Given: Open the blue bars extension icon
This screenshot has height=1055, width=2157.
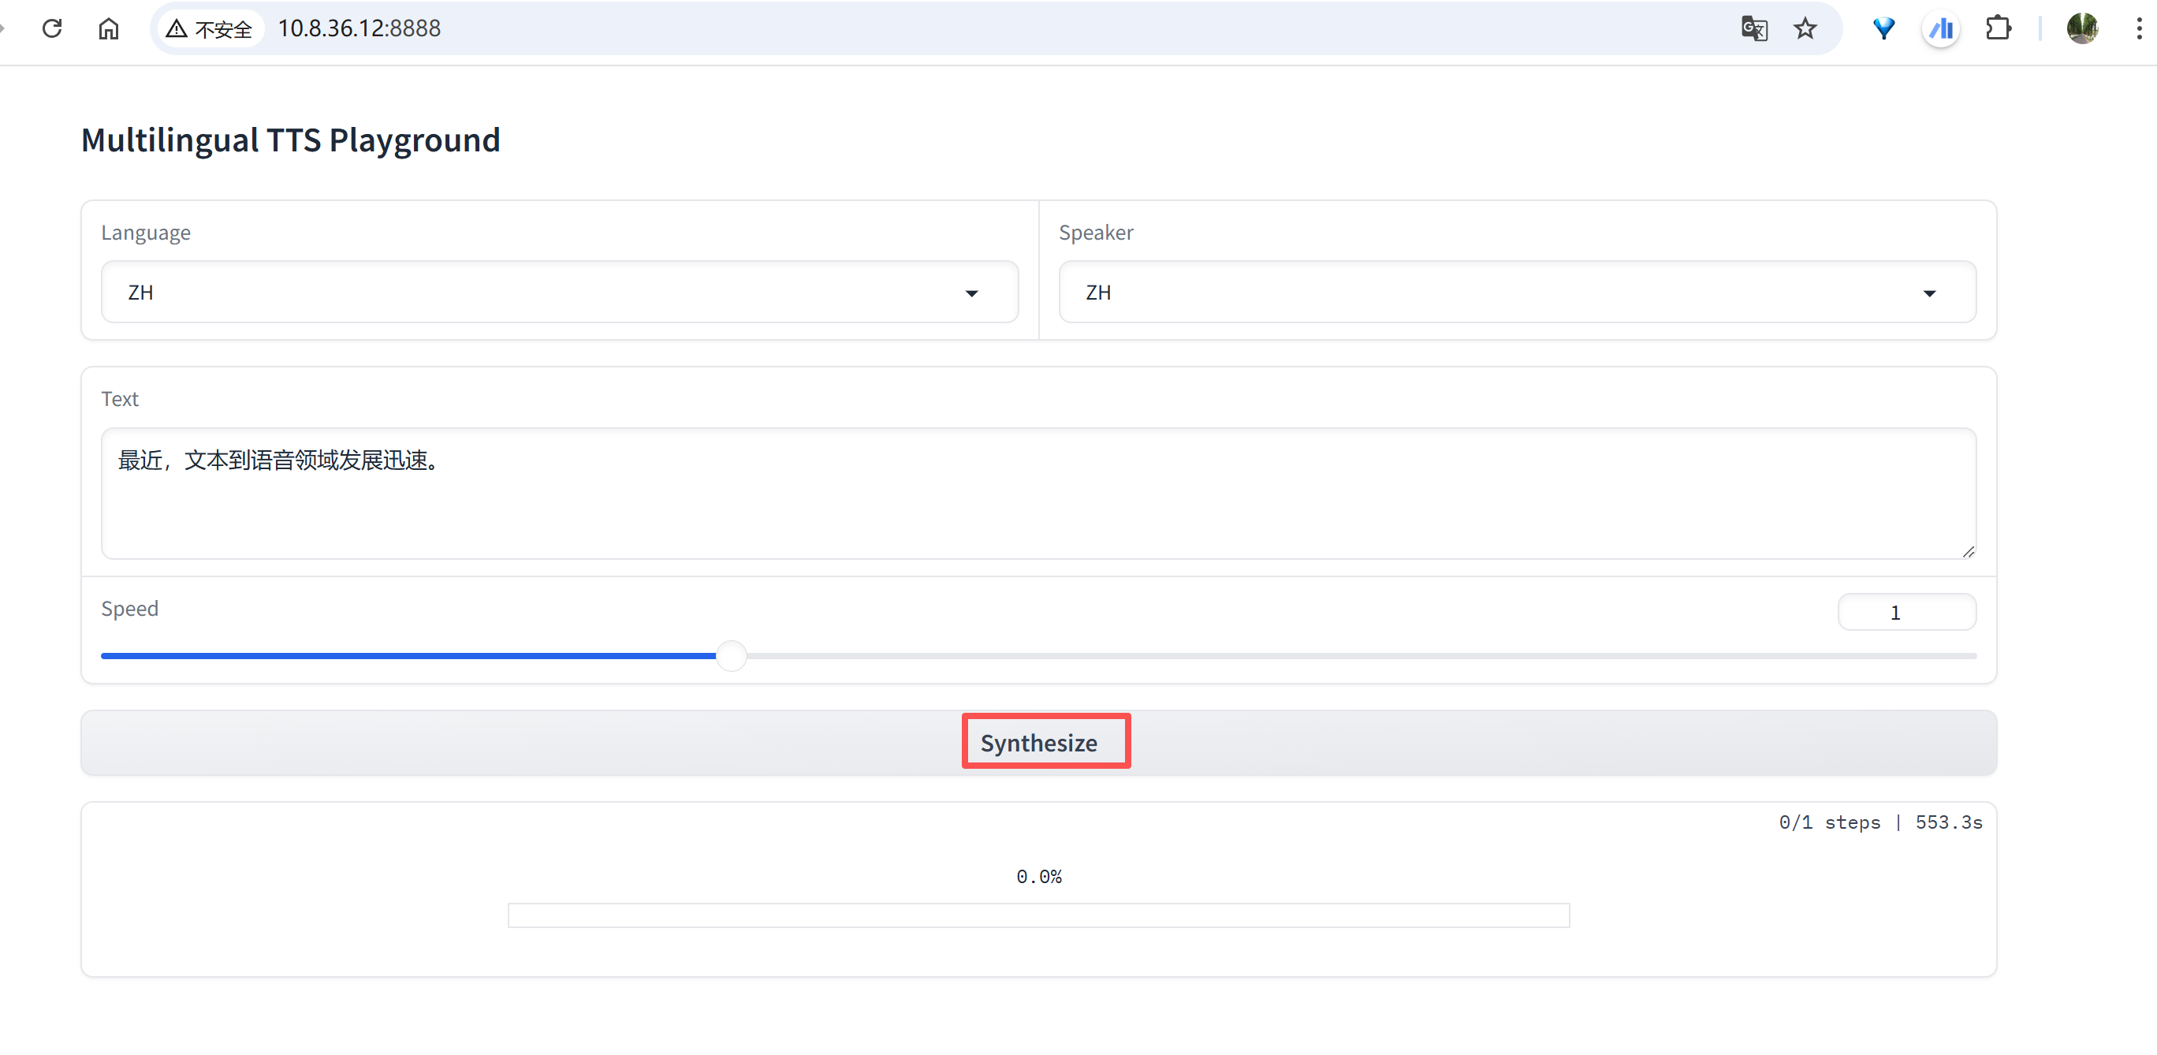Looking at the screenshot, I should click(1941, 29).
